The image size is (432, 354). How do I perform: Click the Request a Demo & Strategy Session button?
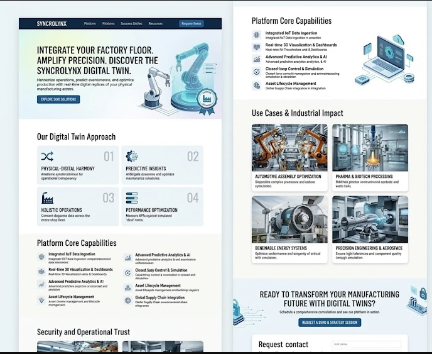point(330,323)
